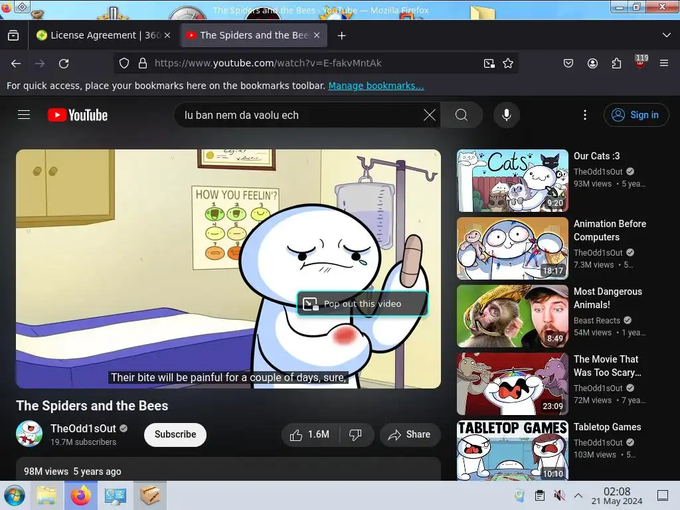Open TheOdd1sOut channel avatar

(29, 434)
